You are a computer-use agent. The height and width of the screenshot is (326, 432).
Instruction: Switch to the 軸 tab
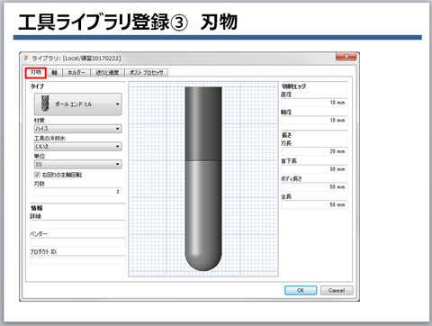54,73
